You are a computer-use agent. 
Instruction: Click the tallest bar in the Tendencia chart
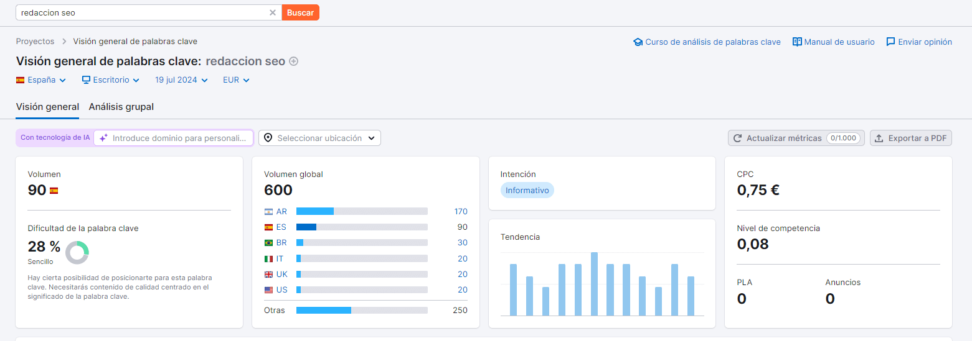(x=594, y=284)
